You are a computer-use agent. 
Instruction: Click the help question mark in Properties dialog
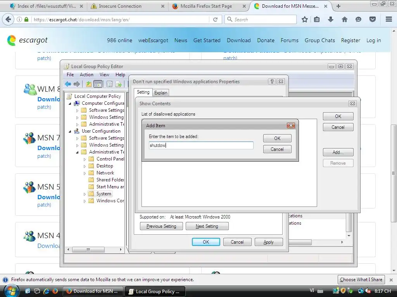[x=272, y=81]
